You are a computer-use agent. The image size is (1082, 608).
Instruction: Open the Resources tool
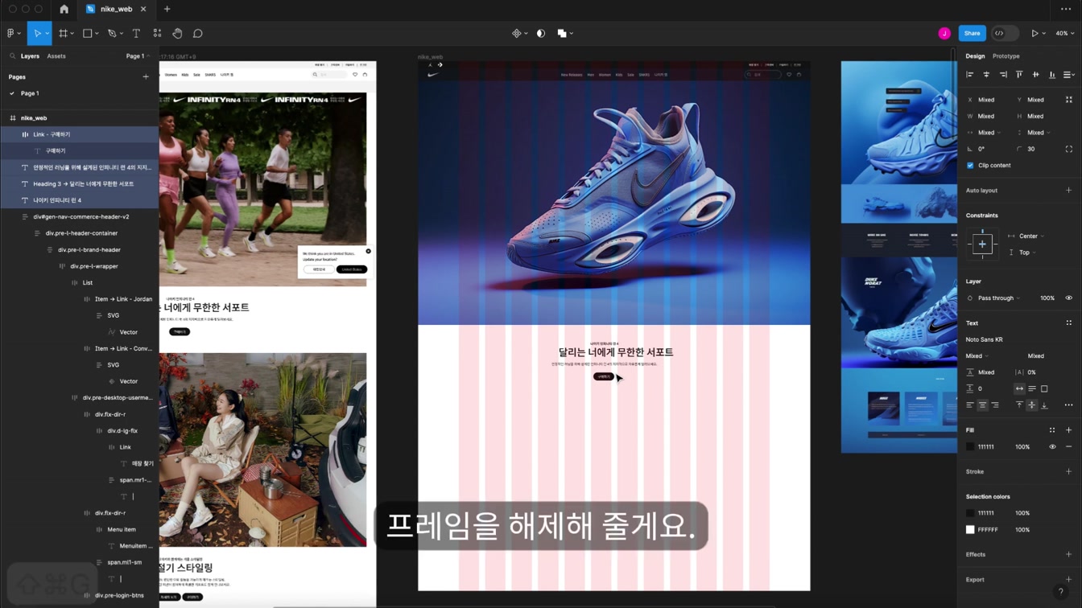click(157, 34)
